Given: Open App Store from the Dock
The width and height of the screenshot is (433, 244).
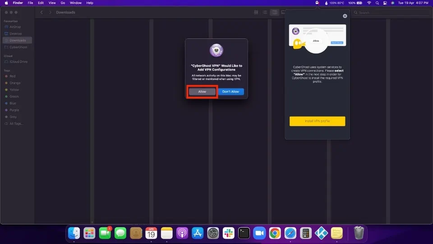Looking at the screenshot, I should point(198,233).
